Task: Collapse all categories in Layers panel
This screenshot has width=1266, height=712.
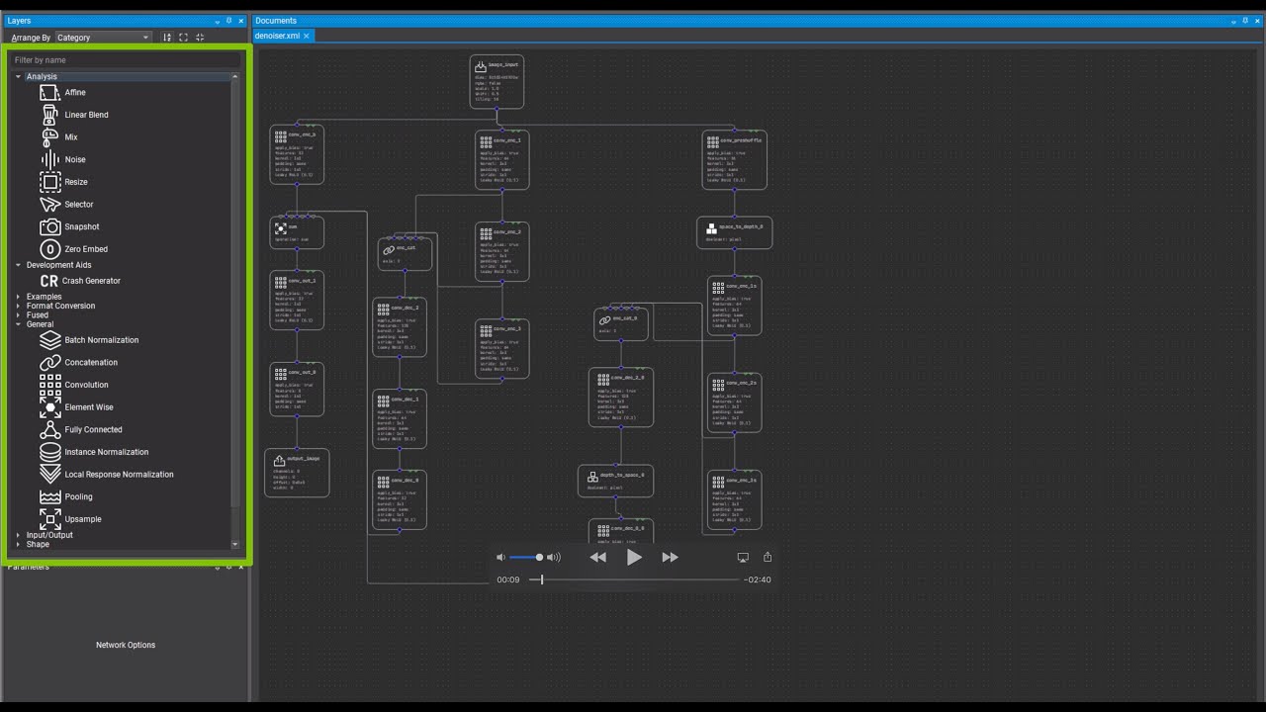Action: click(x=200, y=38)
